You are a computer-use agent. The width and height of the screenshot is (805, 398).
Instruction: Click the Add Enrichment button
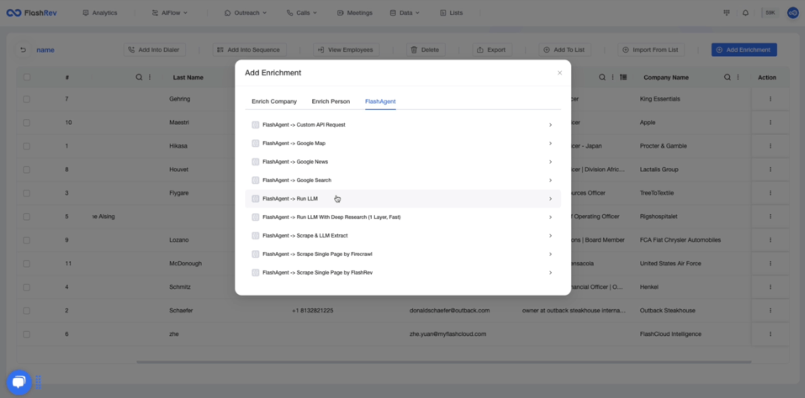tap(744, 50)
